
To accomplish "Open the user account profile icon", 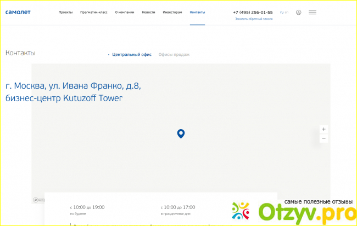I will 298,12.
